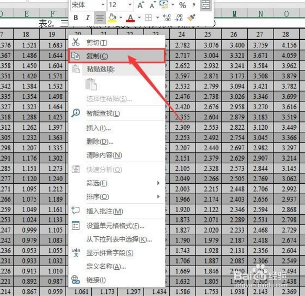Image resolution: width=305 pixels, height=296 pixels.
Task: Open the font size dropdown 12
Action: [x=130, y=5]
